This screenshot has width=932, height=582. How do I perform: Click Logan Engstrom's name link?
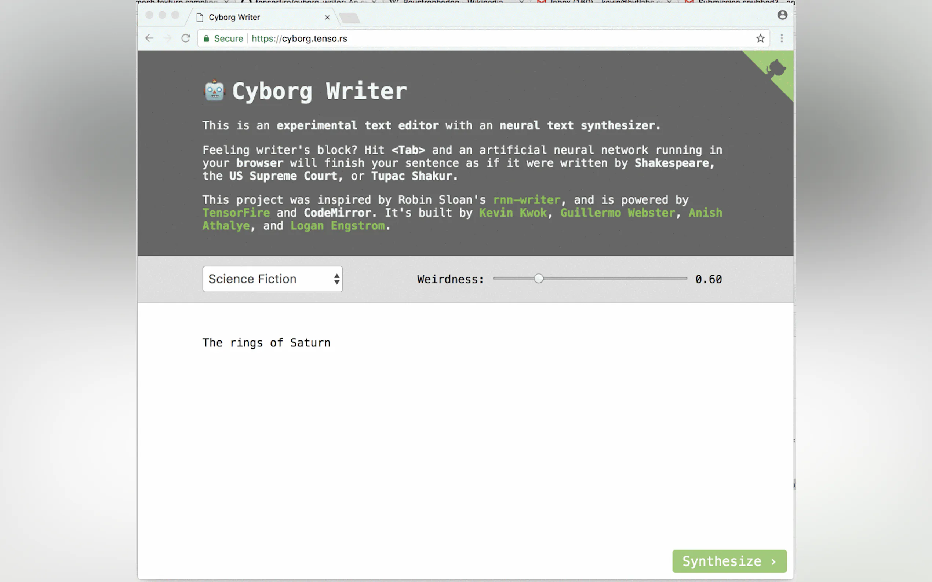pyautogui.click(x=337, y=226)
